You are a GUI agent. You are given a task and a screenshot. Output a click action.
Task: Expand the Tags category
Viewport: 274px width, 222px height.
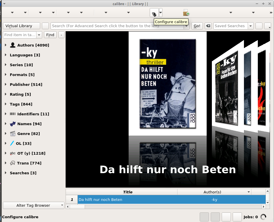[x=5, y=104]
